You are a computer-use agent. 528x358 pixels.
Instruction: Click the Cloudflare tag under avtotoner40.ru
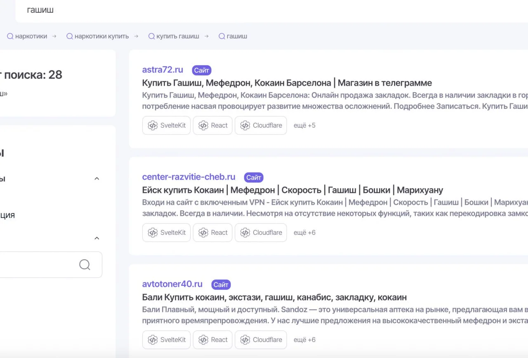[261, 339]
